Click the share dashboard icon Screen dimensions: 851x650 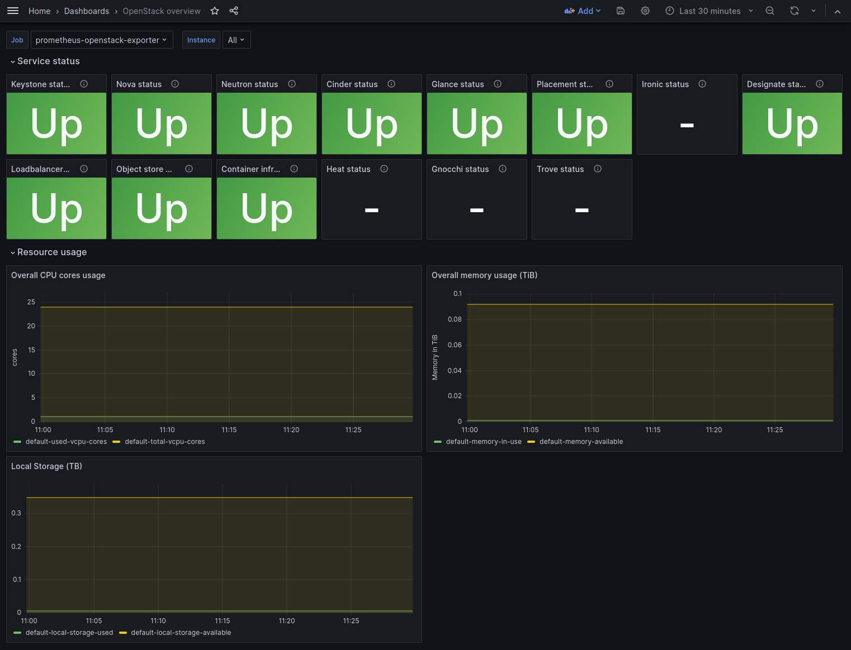(234, 11)
